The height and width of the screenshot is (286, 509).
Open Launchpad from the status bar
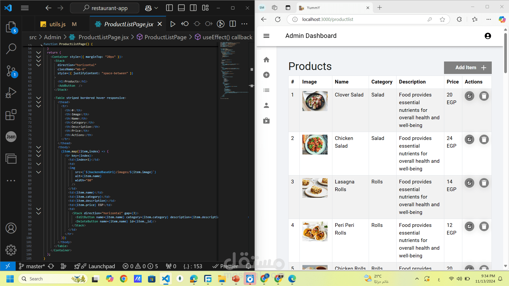(x=95, y=266)
